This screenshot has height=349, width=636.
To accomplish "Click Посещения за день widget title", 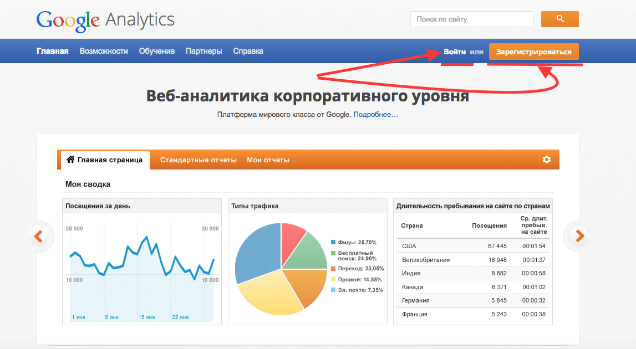I will pos(98,206).
